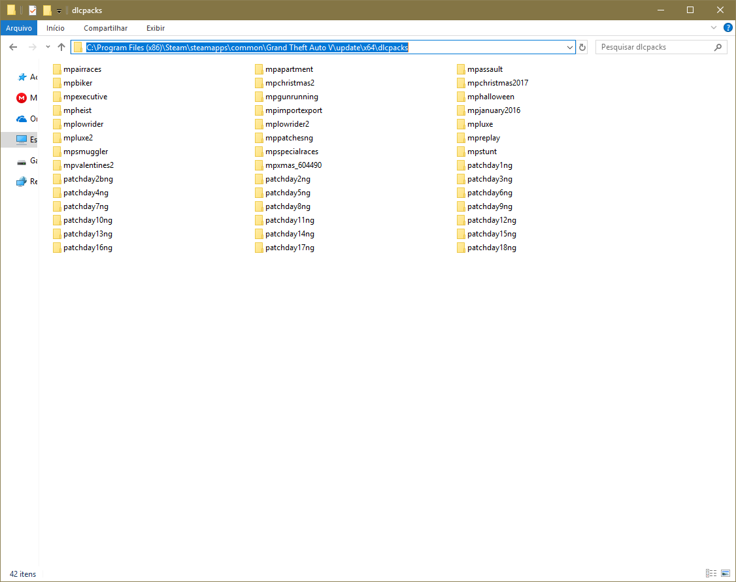Select the mpheist folder
736x582 pixels.
[x=73, y=110]
